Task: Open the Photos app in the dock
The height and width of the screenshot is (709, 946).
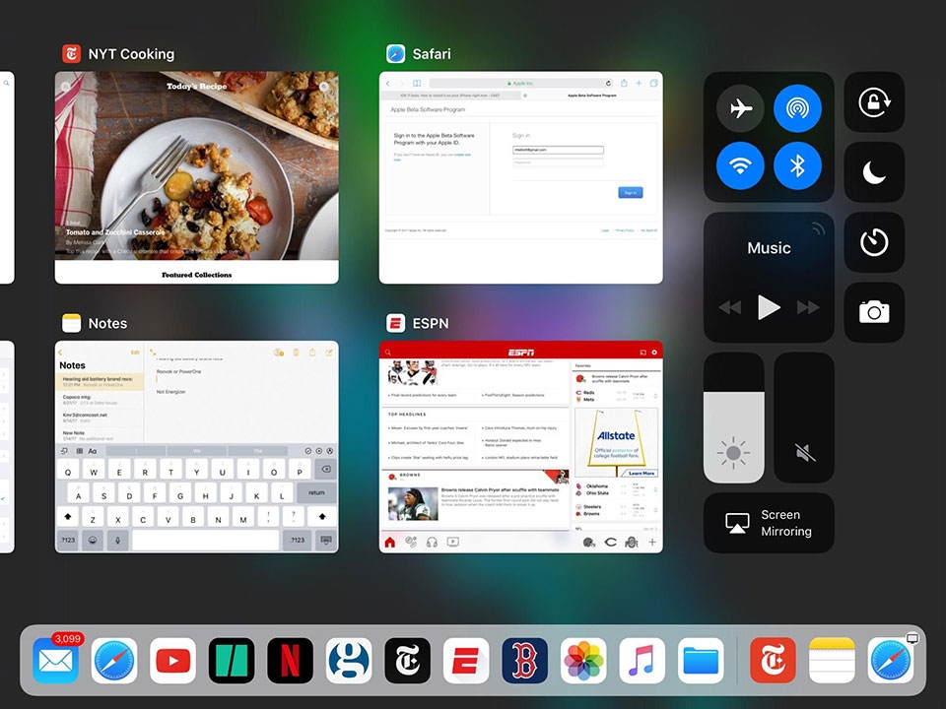Action: [x=583, y=661]
